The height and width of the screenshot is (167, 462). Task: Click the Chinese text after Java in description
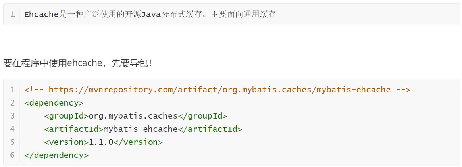pos(218,15)
